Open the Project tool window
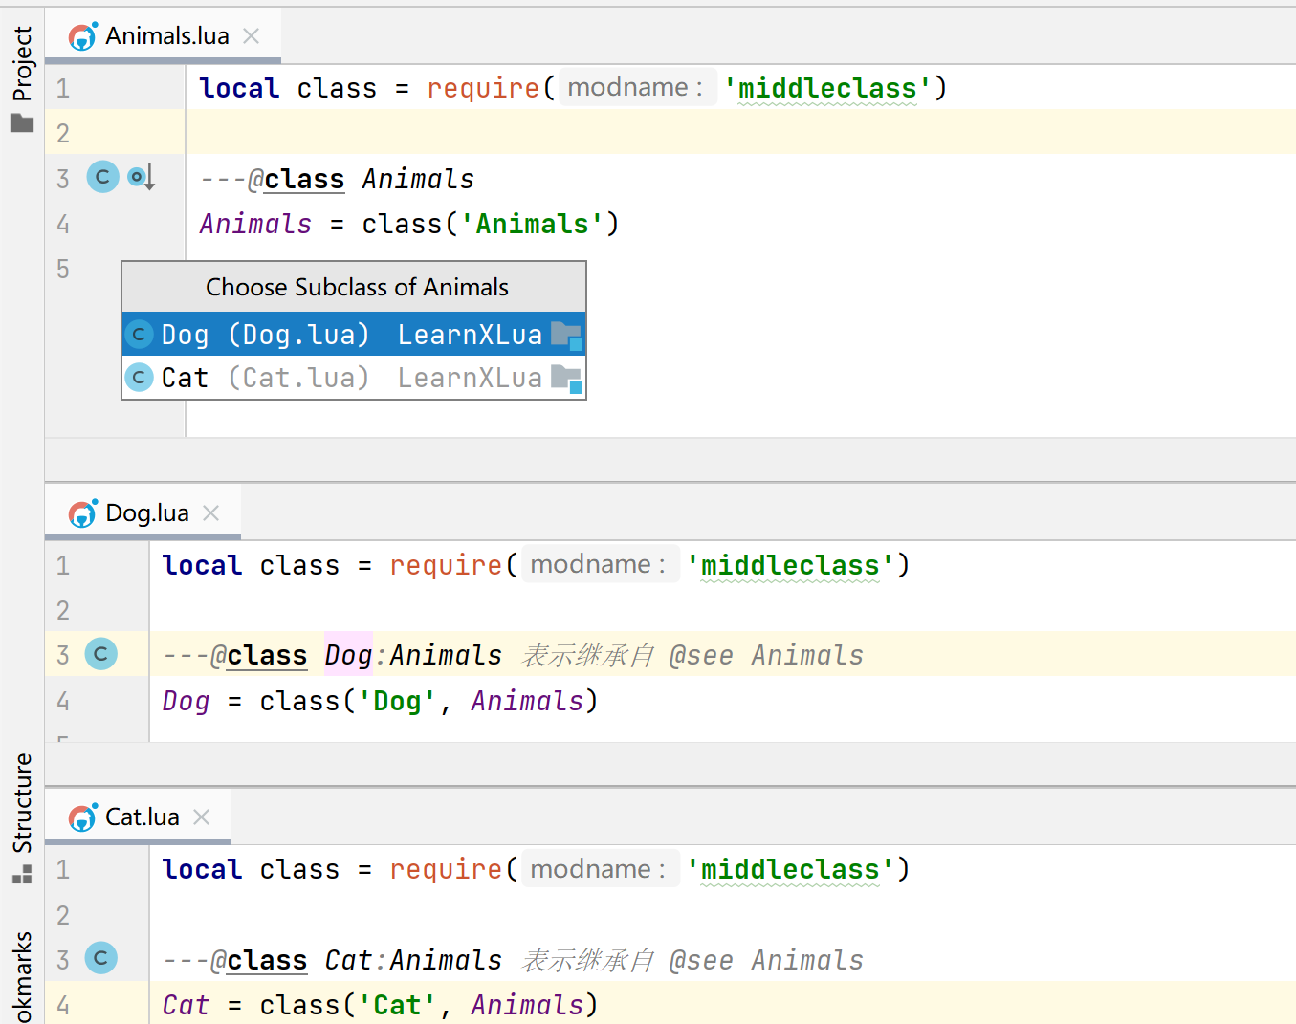 point(22,63)
